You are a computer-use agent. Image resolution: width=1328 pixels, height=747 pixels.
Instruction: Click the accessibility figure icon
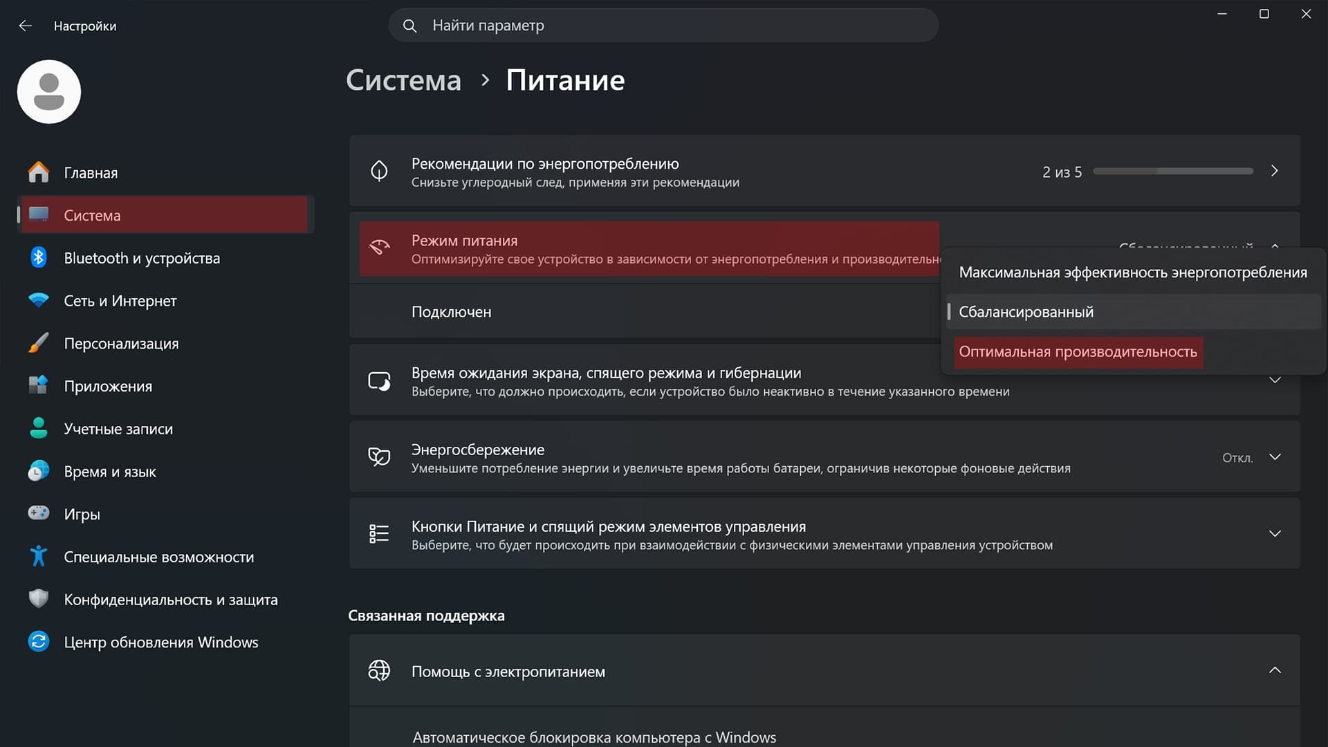pos(39,556)
